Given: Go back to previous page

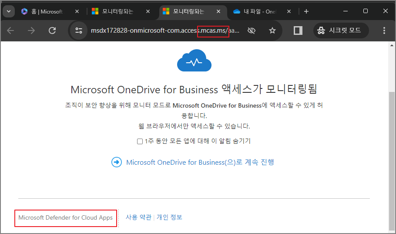Looking at the screenshot, I should (x=10, y=31).
